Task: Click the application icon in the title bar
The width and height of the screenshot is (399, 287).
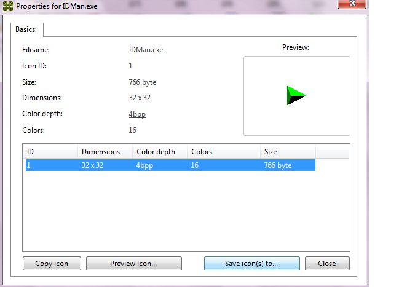Action: tap(7, 6)
